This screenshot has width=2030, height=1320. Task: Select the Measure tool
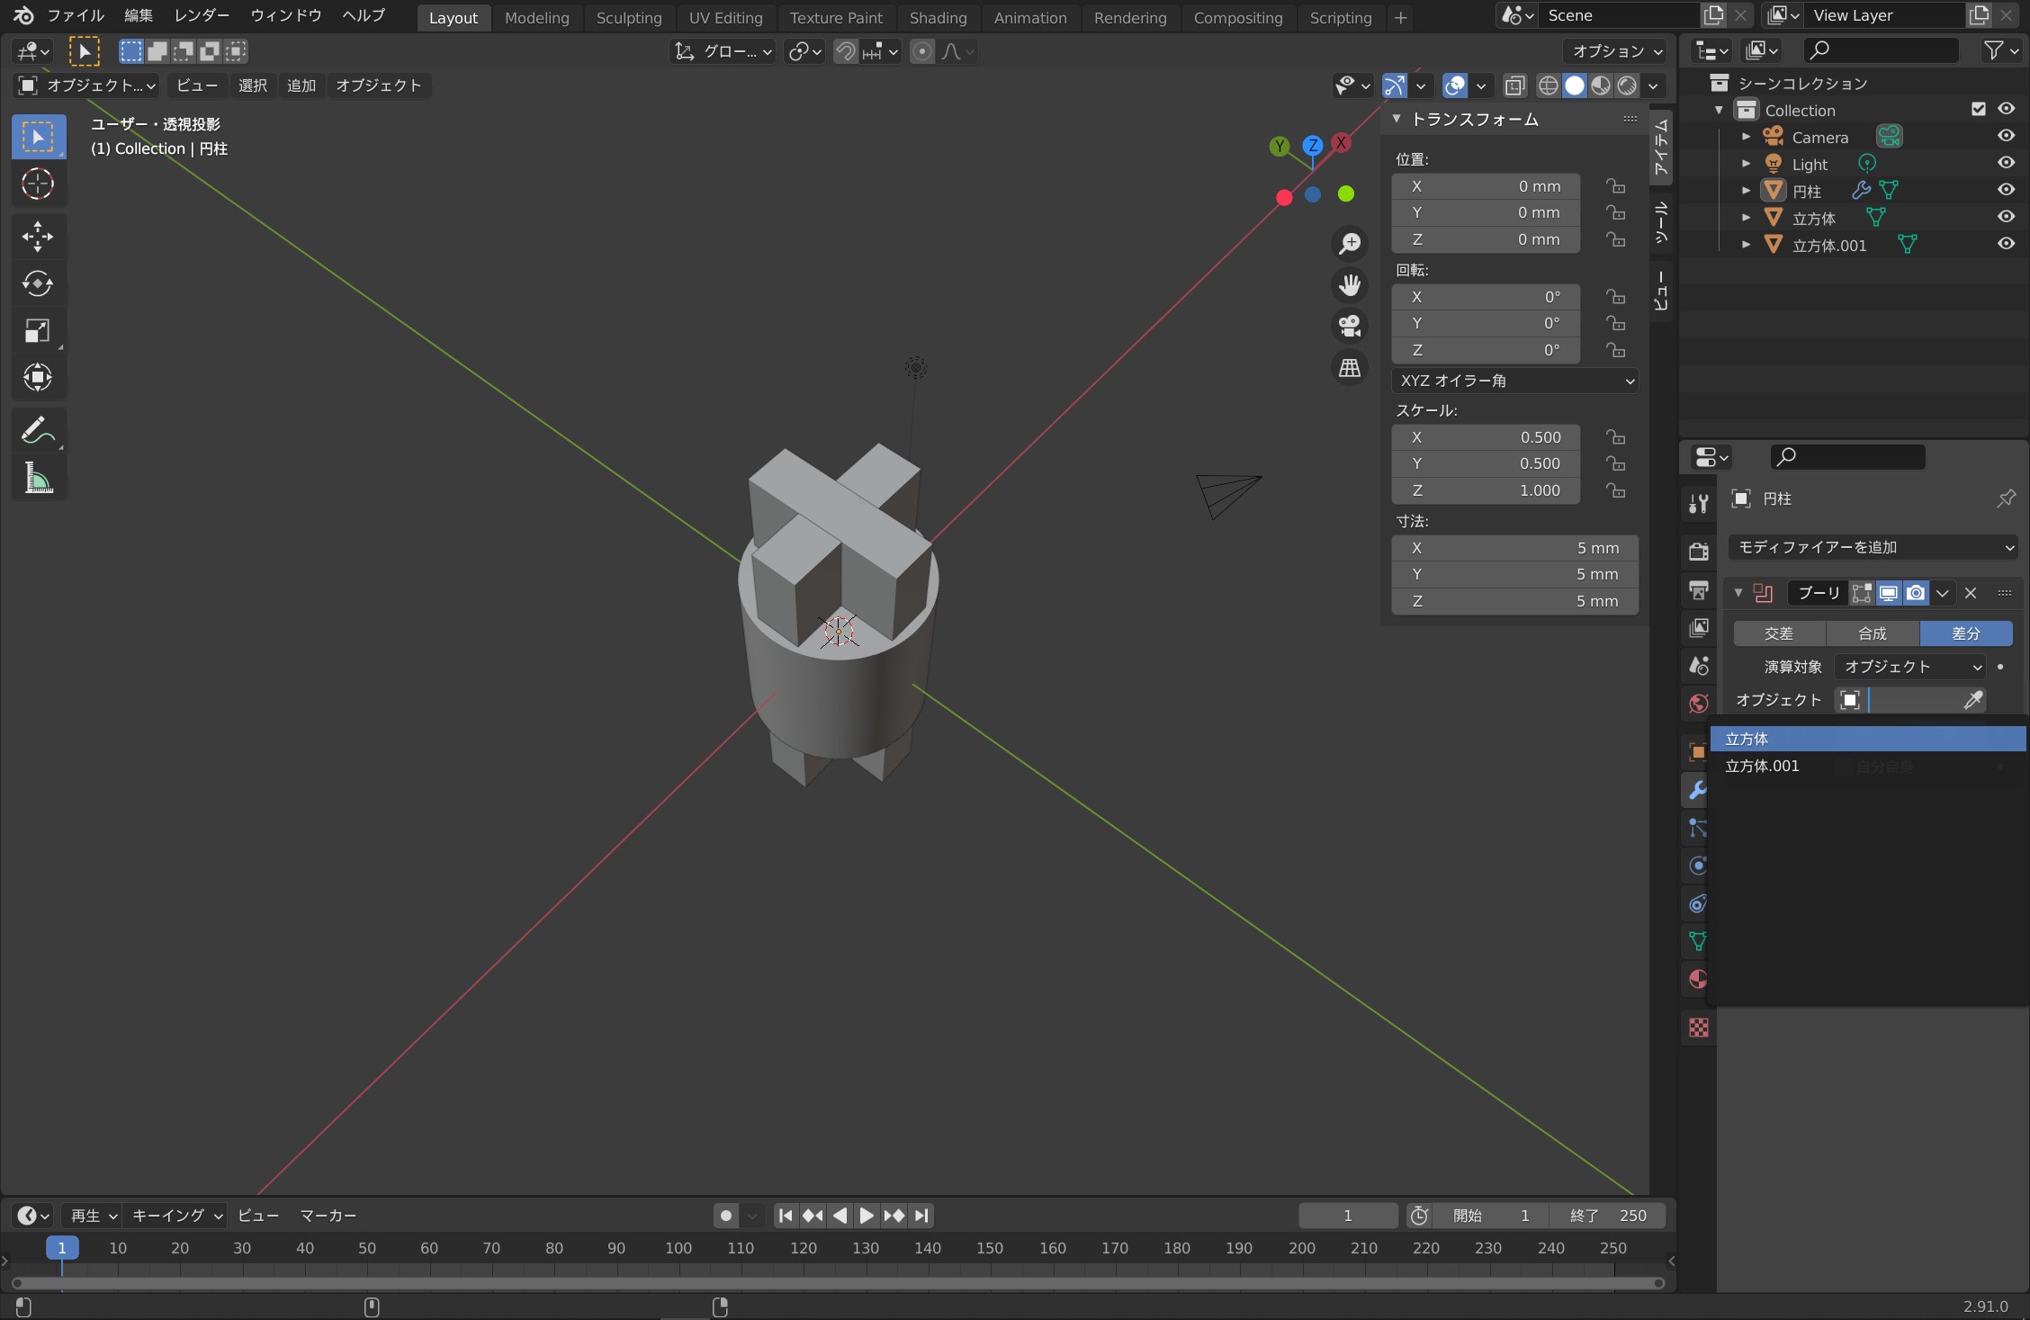[x=37, y=478]
